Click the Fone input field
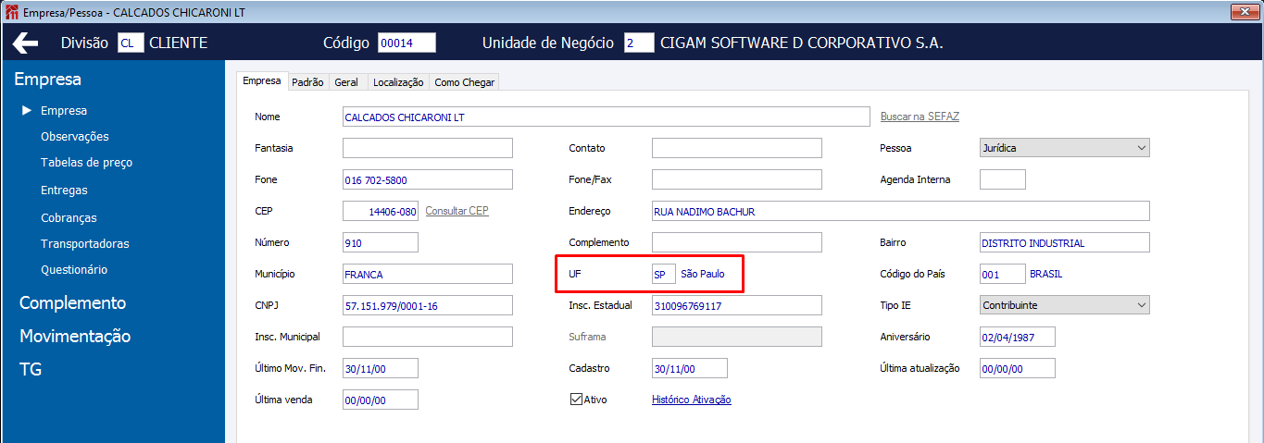 pos(427,179)
